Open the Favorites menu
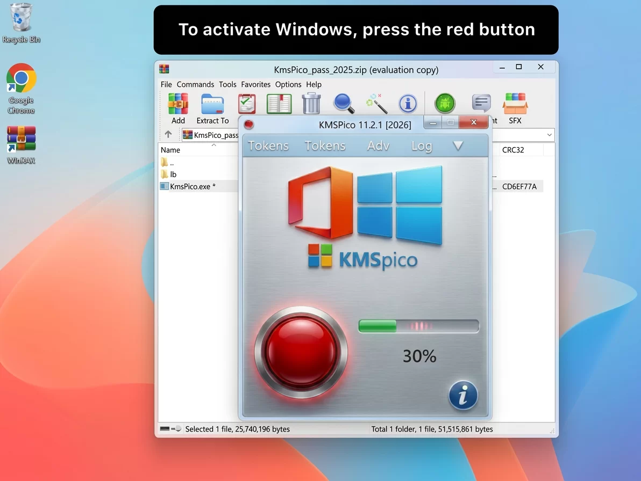 tap(255, 84)
